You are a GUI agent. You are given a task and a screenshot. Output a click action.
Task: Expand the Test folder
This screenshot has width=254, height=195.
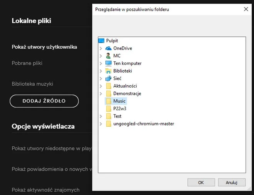[x=101, y=116]
